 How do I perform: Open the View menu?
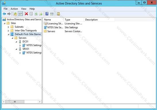pos(24,9)
